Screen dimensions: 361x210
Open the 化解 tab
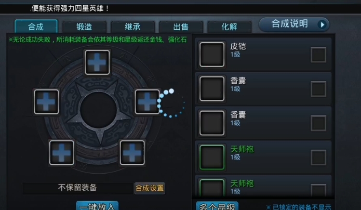(x=229, y=27)
